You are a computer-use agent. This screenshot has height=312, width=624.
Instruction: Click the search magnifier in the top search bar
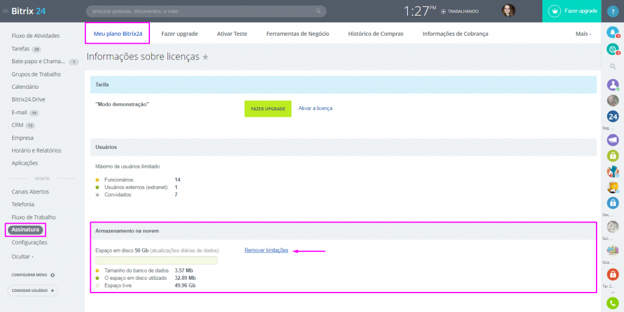pyautogui.click(x=318, y=11)
